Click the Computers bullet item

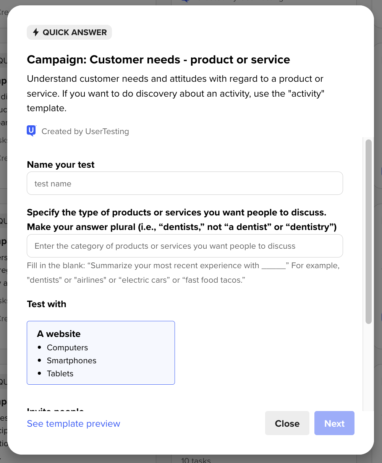(x=67, y=348)
